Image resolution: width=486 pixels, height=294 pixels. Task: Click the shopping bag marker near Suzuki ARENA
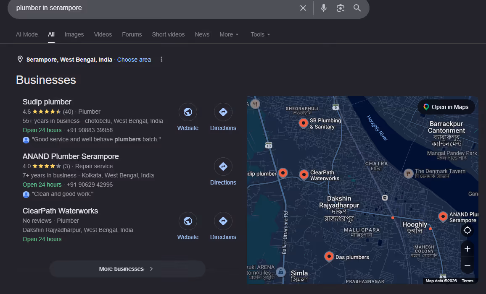[280, 272]
